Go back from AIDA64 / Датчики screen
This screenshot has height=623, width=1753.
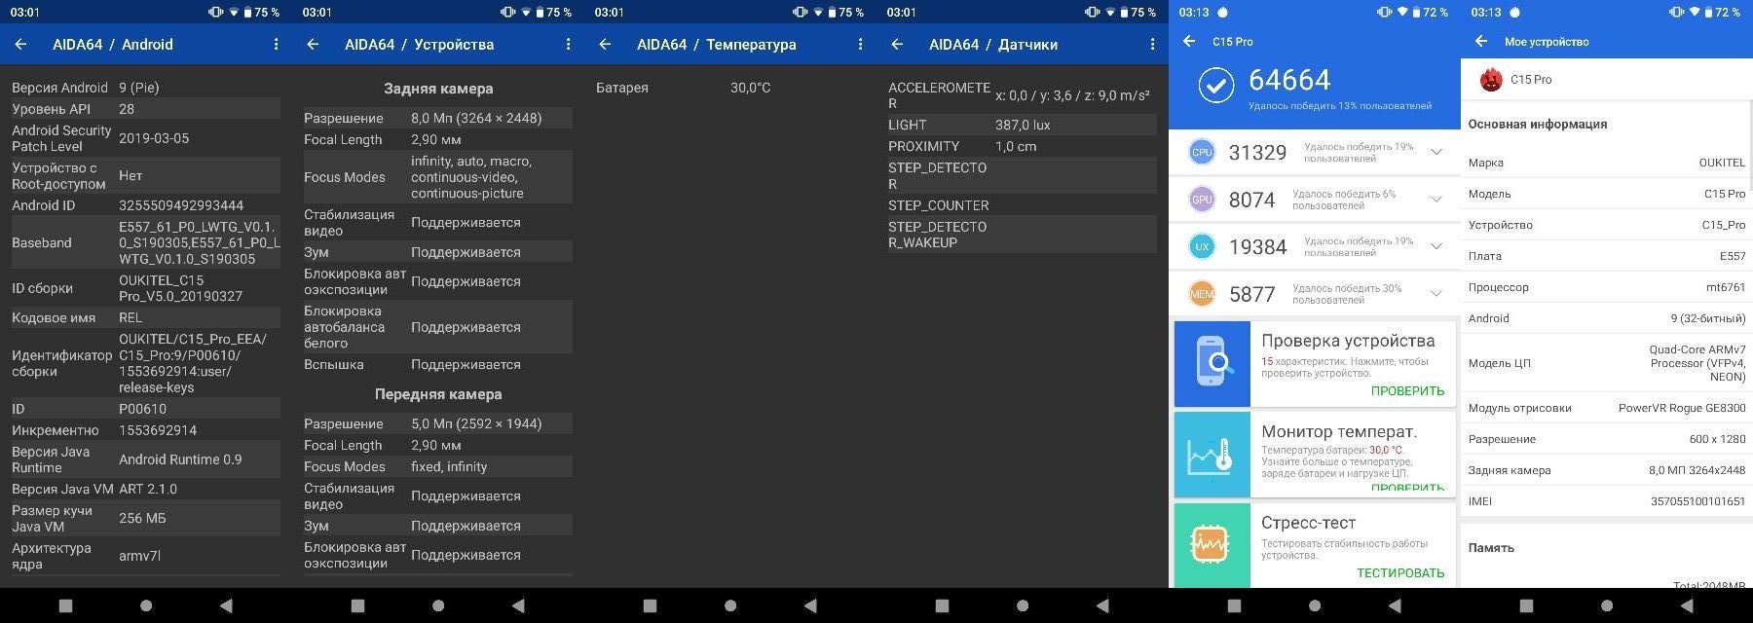[x=897, y=44]
